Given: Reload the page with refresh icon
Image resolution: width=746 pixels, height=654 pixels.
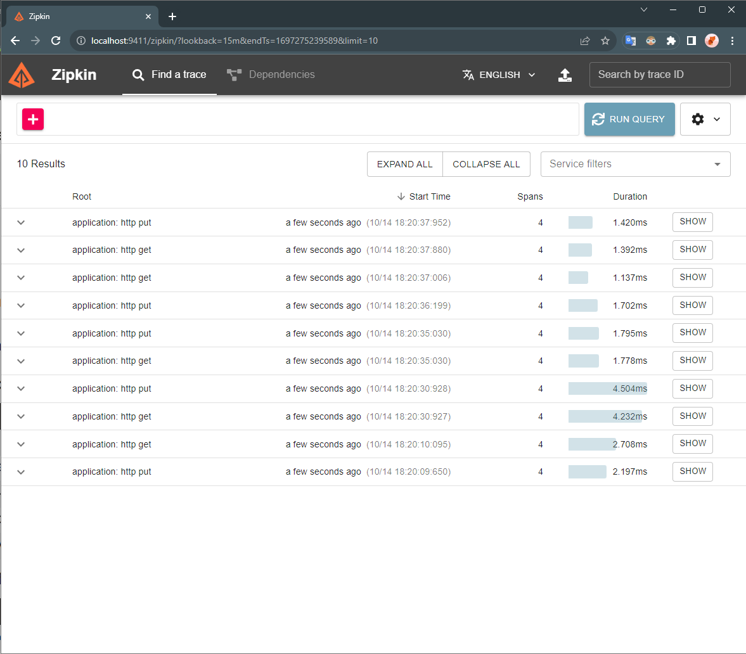Looking at the screenshot, I should click(56, 41).
